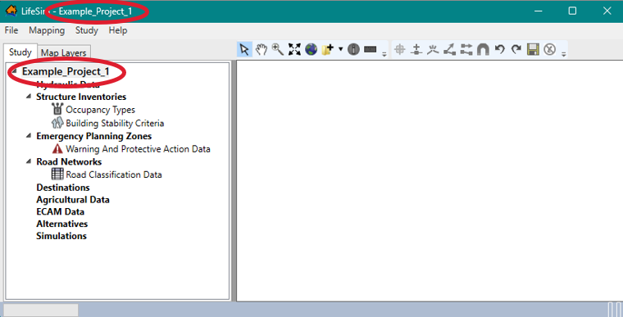623x317 pixels.
Task: Open the Mapping menu
Action: pyautogui.click(x=47, y=30)
